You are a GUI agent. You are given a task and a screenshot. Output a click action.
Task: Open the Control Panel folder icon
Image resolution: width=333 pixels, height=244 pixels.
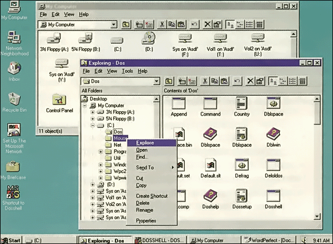(x=59, y=103)
